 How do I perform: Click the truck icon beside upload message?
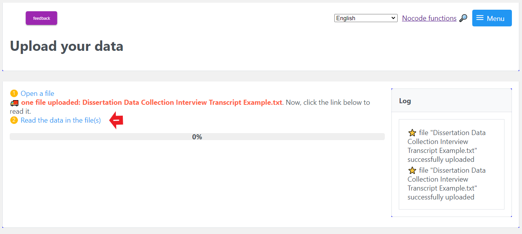pos(14,103)
